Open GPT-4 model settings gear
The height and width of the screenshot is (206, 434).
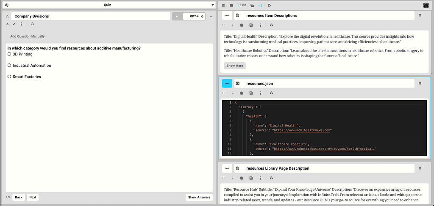coord(202,16)
